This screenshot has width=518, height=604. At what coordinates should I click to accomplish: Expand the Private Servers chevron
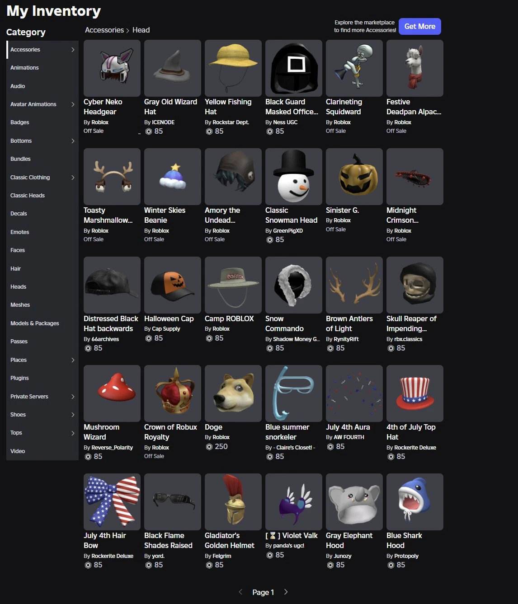(73, 397)
